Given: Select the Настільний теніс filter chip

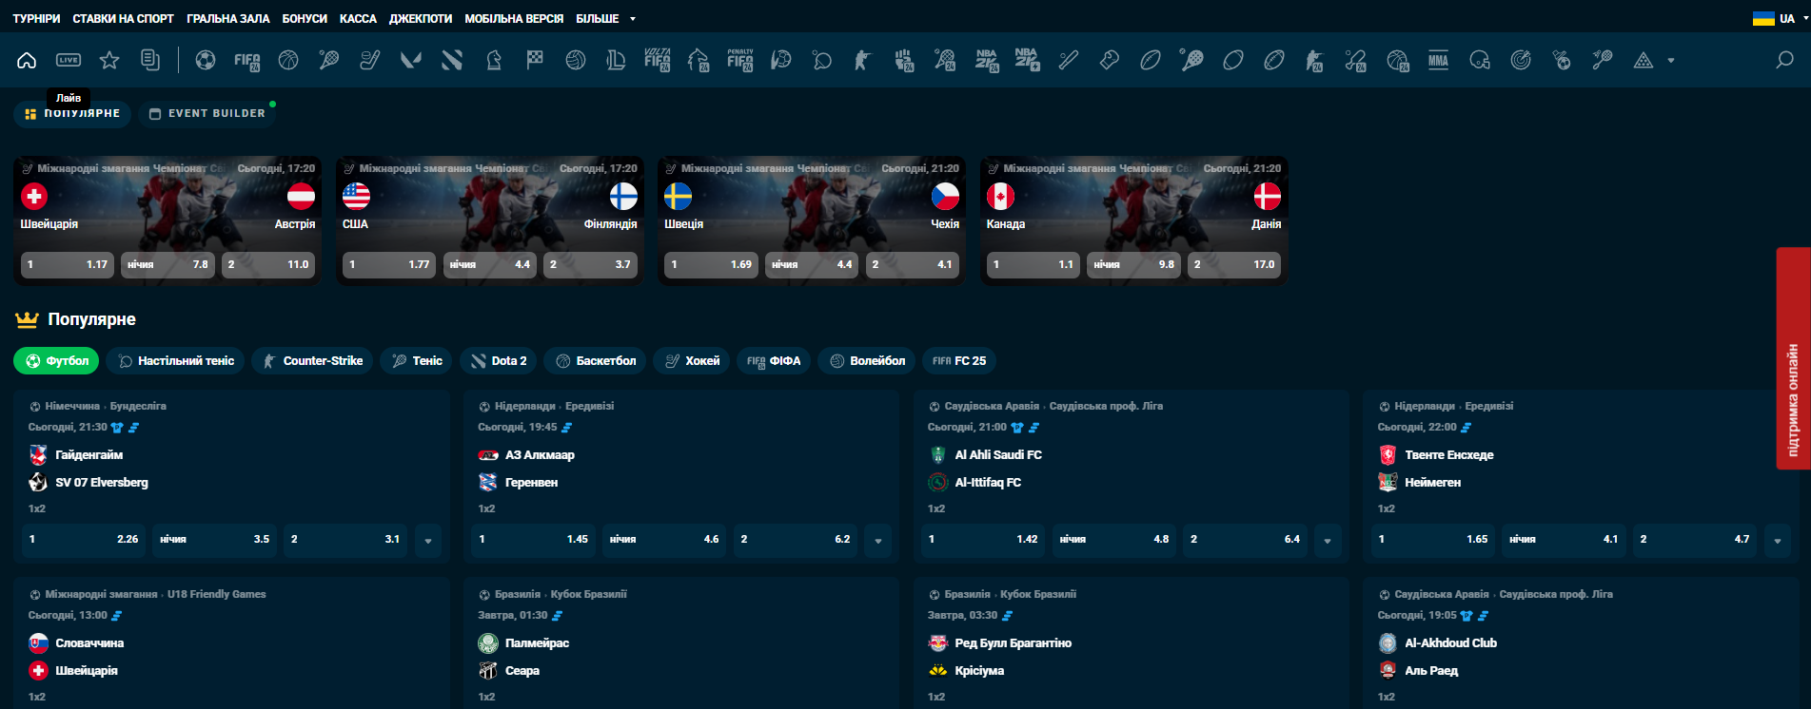Looking at the screenshot, I should pyautogui.click(x=176, y=361).
